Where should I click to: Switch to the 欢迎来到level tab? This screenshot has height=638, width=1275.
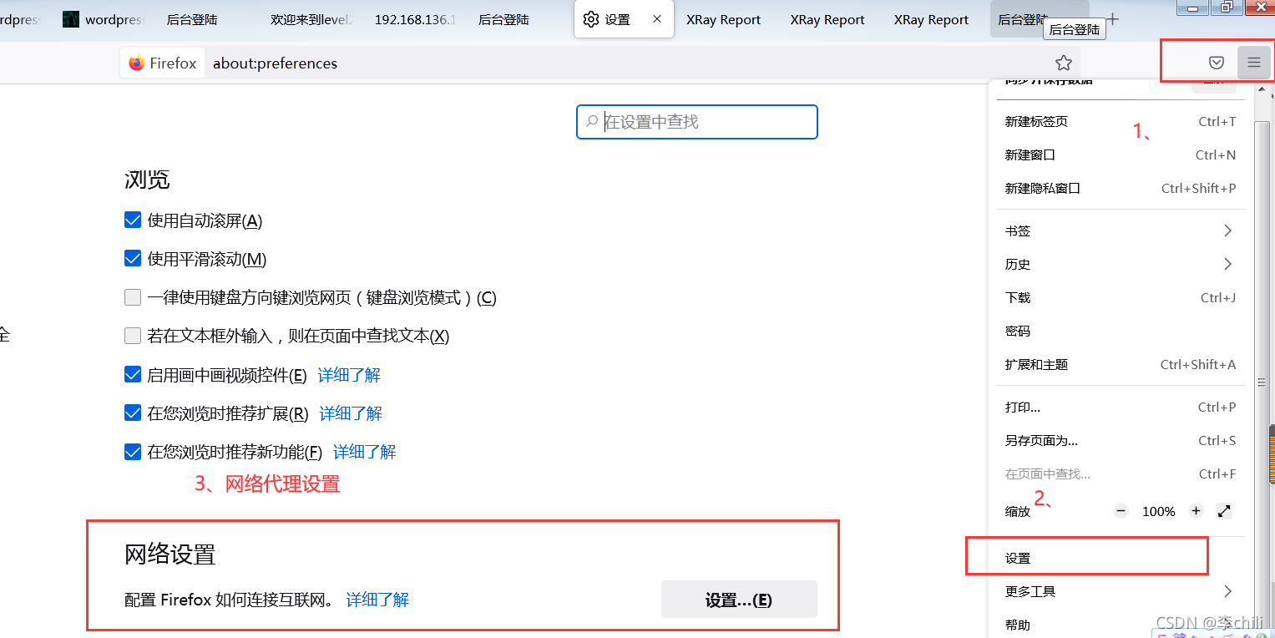311,19
